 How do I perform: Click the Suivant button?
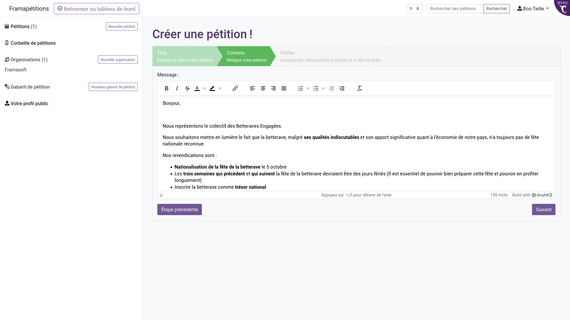544,209
